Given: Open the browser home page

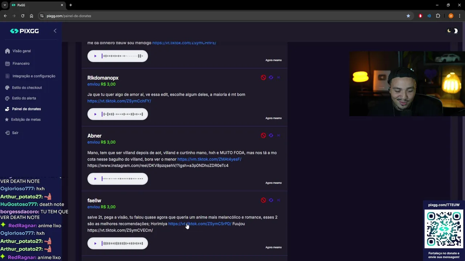Looking at the screenshot, I should [31, 16].
